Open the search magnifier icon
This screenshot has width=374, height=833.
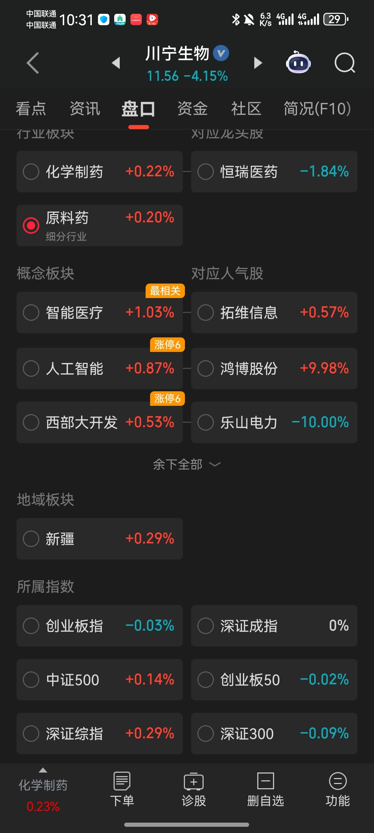pos(345,63)
